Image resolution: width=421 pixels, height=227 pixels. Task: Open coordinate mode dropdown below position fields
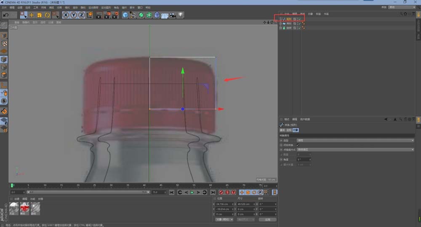[224, 219]
